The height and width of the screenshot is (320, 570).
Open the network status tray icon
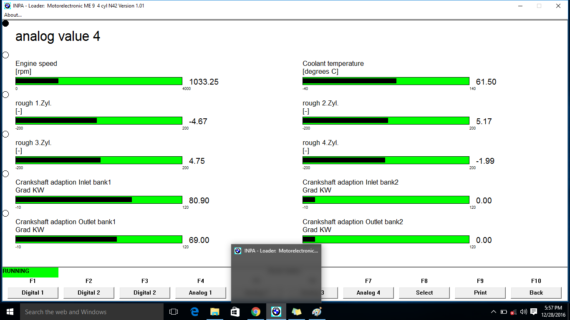click(514, 312)
